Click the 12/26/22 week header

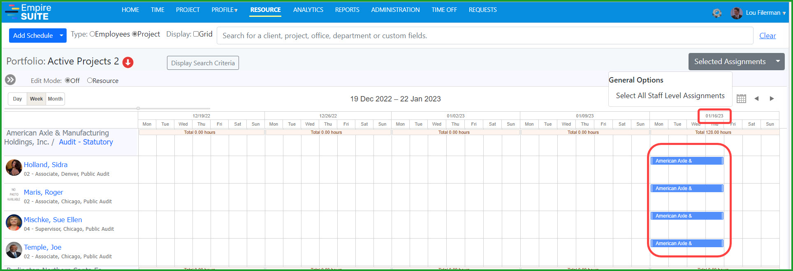(x=328, y=116)
